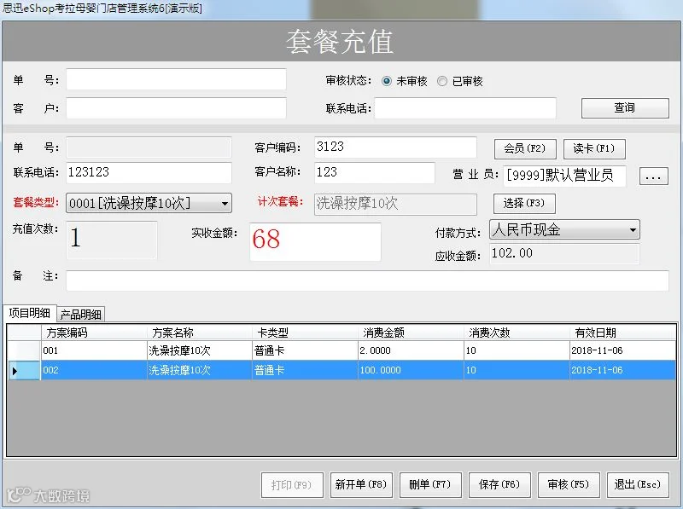Switch to the 项目明细 tab
Image resolution: width=683 pixels, height=509 pixels.
click(x=30, y=313)
